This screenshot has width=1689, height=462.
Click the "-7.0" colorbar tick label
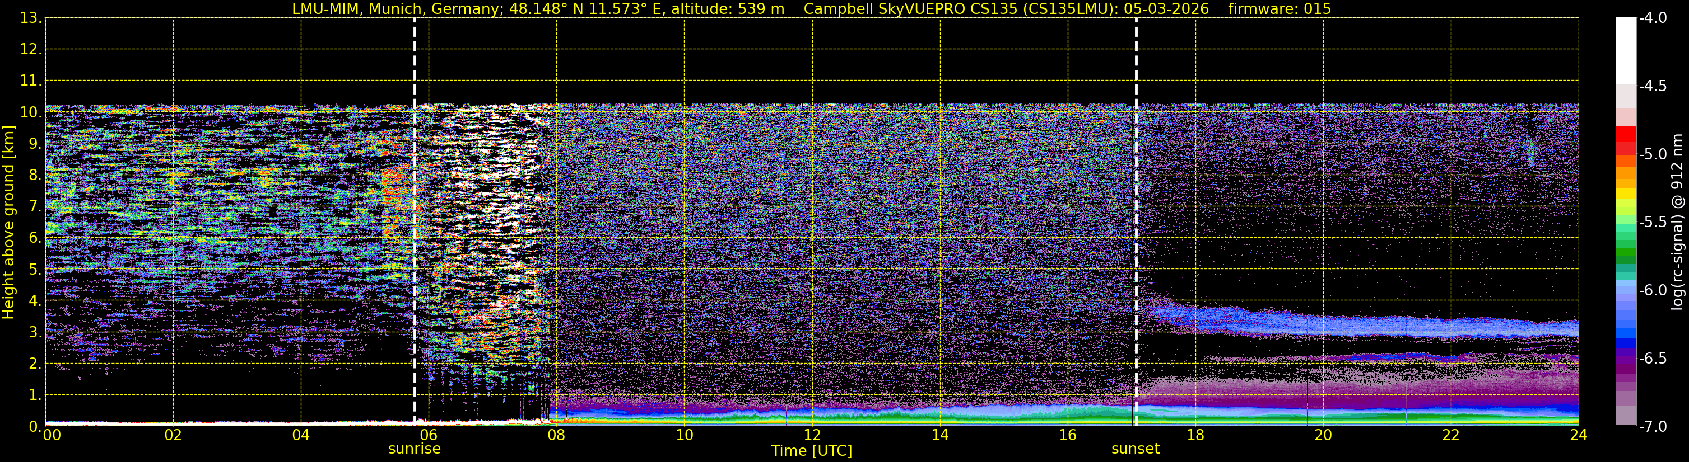point(1653,427)
